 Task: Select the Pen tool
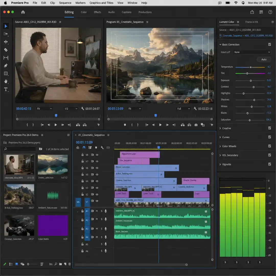click(6, 66)
